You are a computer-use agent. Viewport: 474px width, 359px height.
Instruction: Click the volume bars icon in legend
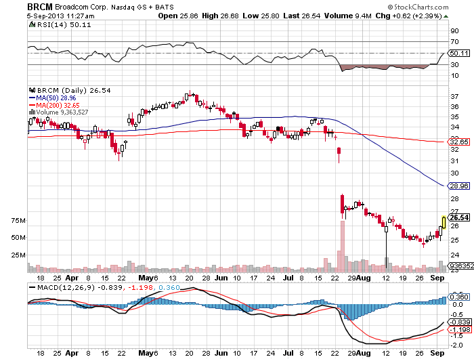coord(32,112)
